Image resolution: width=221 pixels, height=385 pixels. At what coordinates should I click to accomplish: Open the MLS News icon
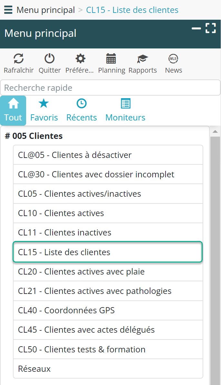tap(173, 59)
